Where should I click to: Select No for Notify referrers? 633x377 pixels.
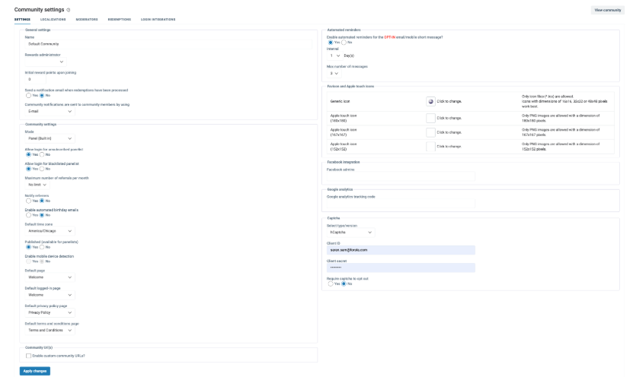42,201
